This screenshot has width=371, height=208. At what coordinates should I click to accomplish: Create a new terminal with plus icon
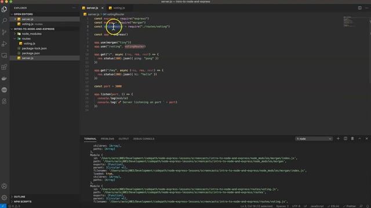click(x=338, y=139)
